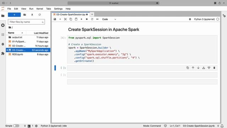The height and width of the screenshot is (128, 227).
Task: Insert a cell below using plus icon
Action: tap(60, 19)
